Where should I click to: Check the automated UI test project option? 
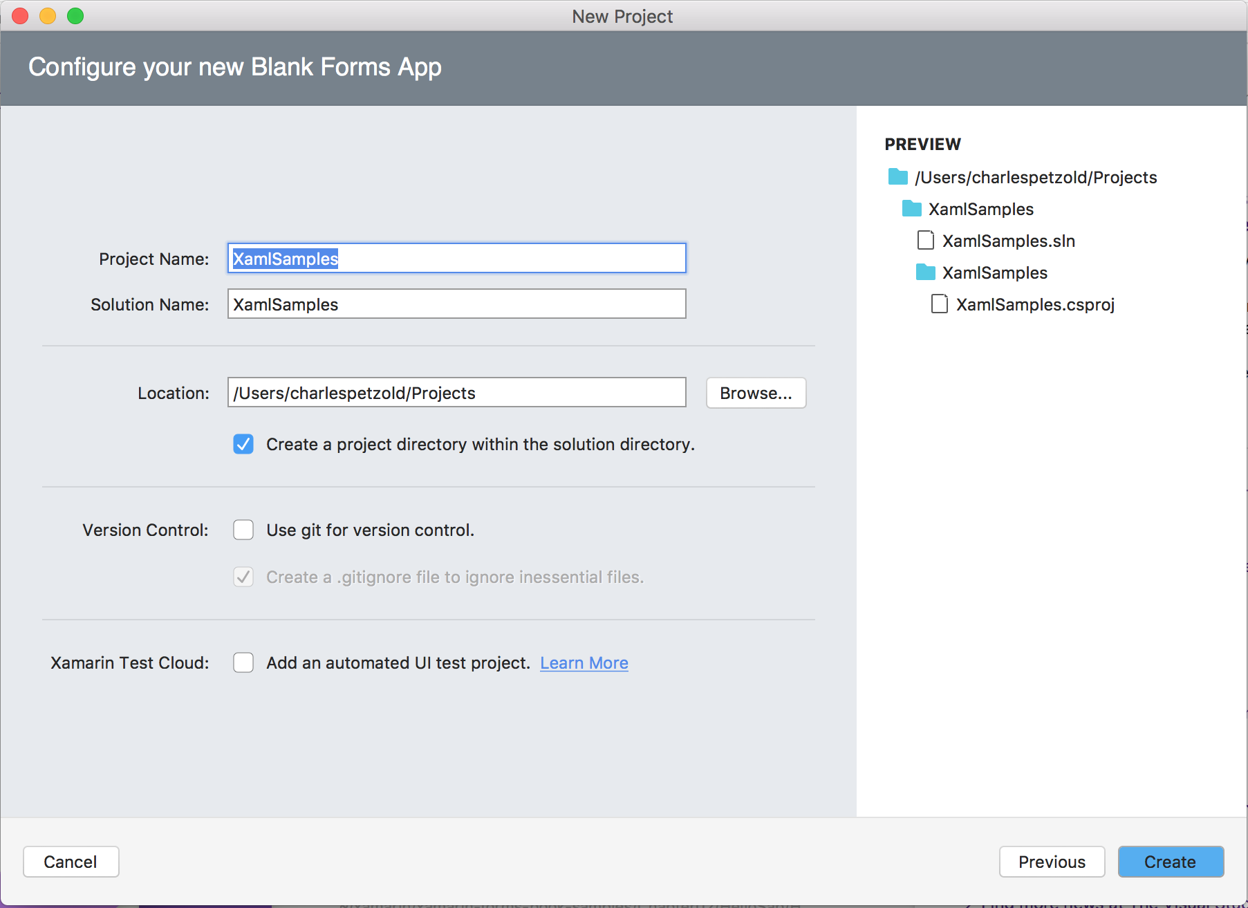[243, 663]
